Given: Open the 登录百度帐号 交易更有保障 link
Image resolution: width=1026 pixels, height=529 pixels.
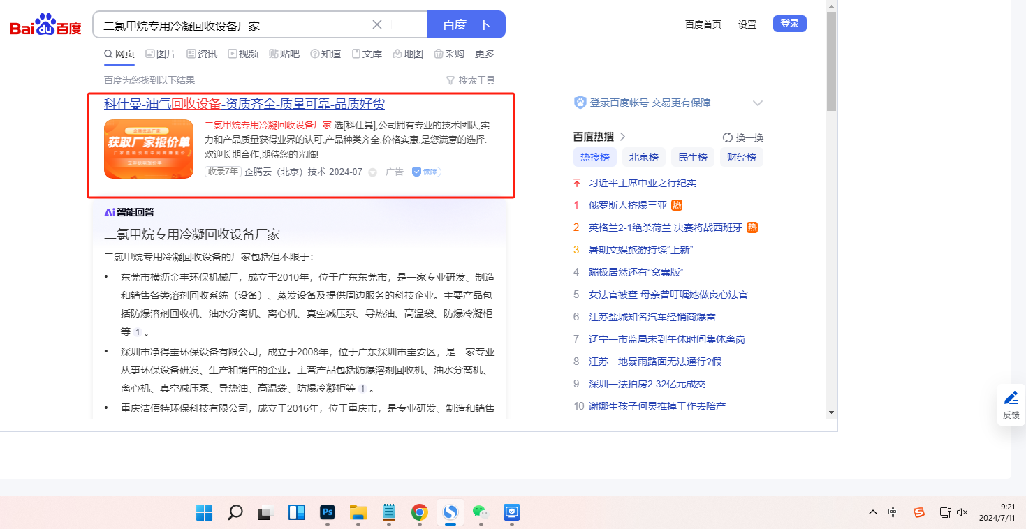Looking at the screenshot, I should click(650, 103).
